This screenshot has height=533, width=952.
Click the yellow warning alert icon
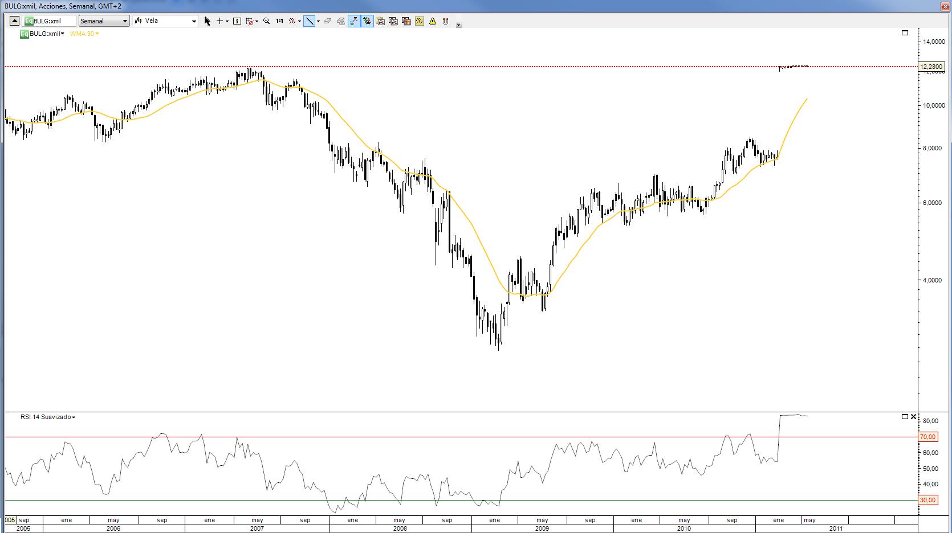(x=433, y=21)
